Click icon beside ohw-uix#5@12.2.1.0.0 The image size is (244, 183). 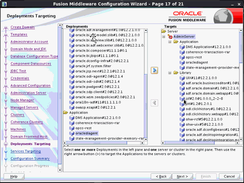click(x=182, y=125)
